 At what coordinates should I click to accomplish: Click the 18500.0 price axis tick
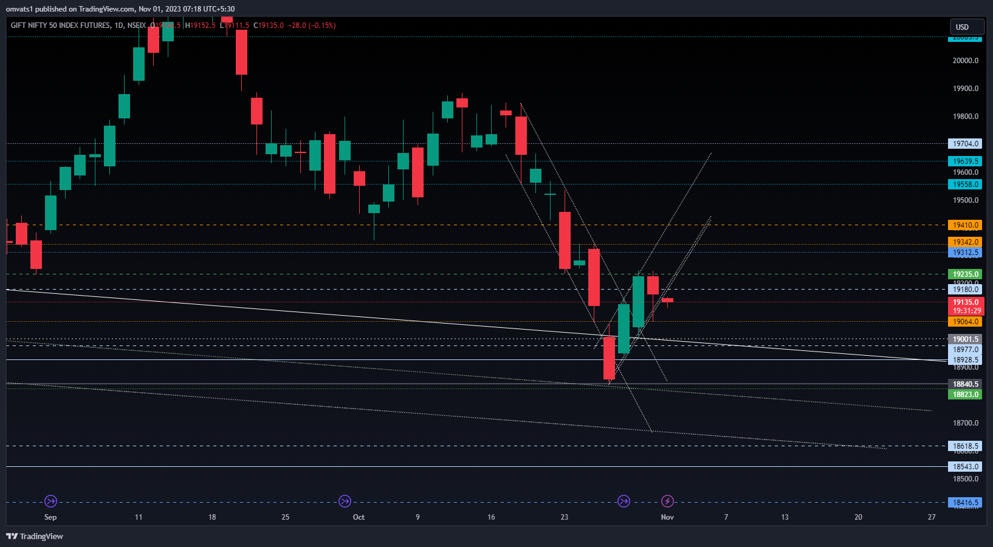click(x=966, y=479)
